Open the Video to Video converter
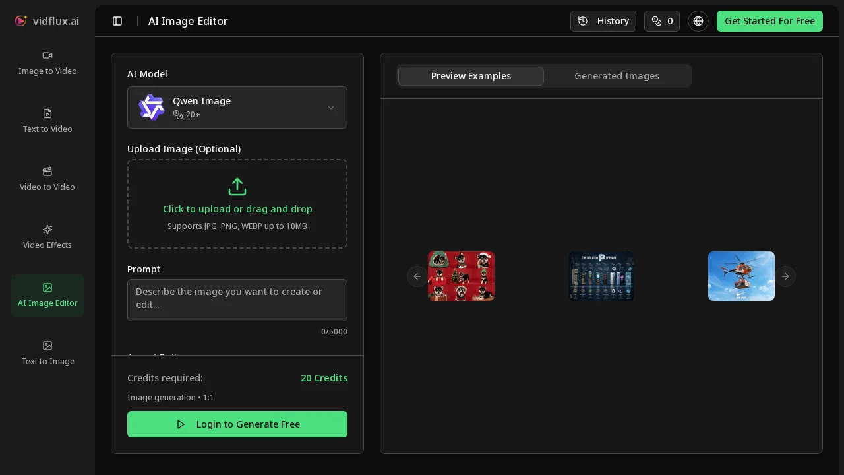This screenshot has height=475, width=844. pyautogui.click(x=47, y=179)
